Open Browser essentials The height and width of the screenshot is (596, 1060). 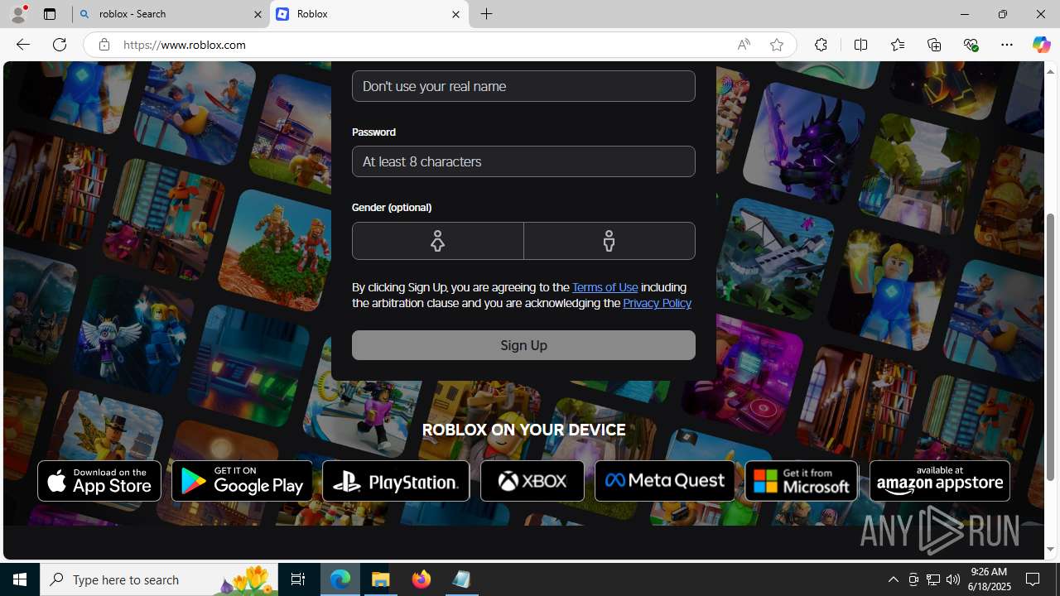[971, 45]
